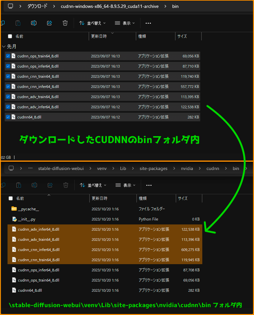Uncheck the cudnn_ops_infer64_8.dll checkbox in the upper window
The image size is (254, 315).
pyautogui.click(x=8, y=66)
